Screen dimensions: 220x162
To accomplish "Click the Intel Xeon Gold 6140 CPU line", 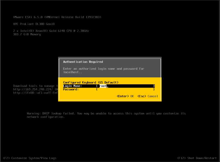I will (51, 31).
